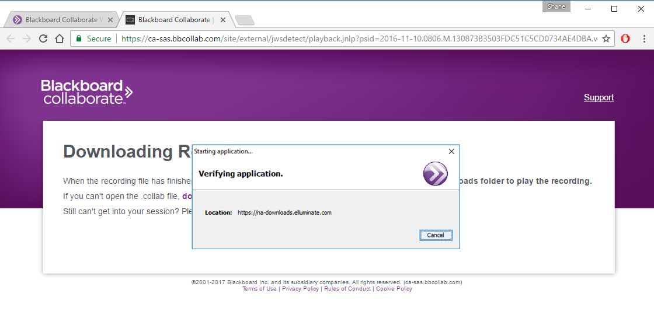Close the second Blackboard Collaborate tab

(x=223, y=20)
